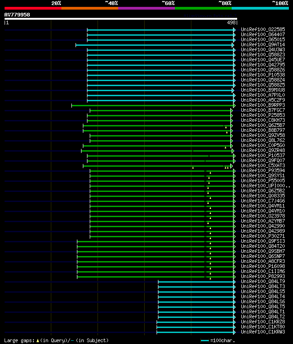Open hit UniRef100_C1KRZ8

(x=263, y=322)
